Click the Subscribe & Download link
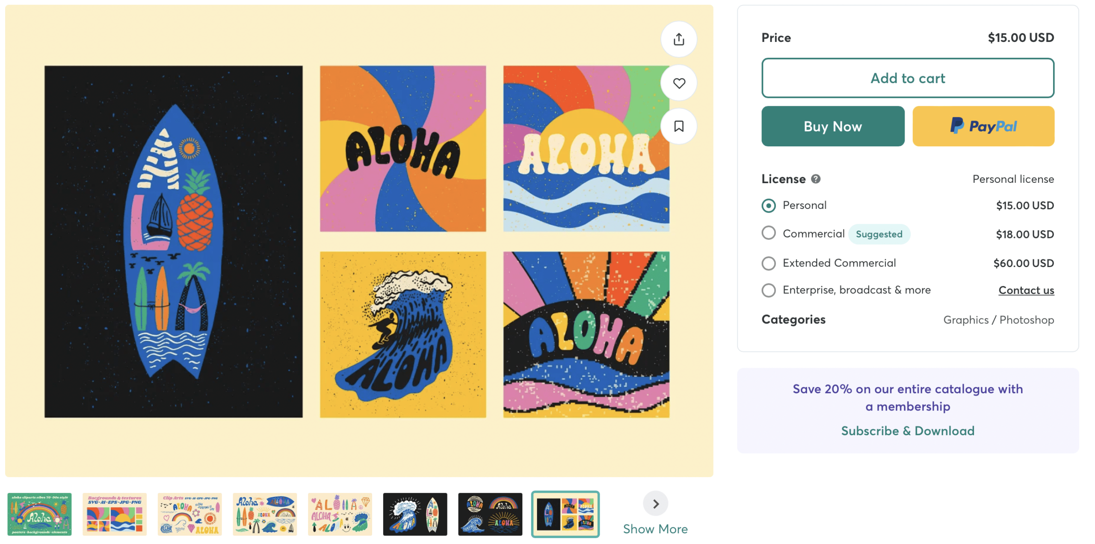 pos(907,431)
